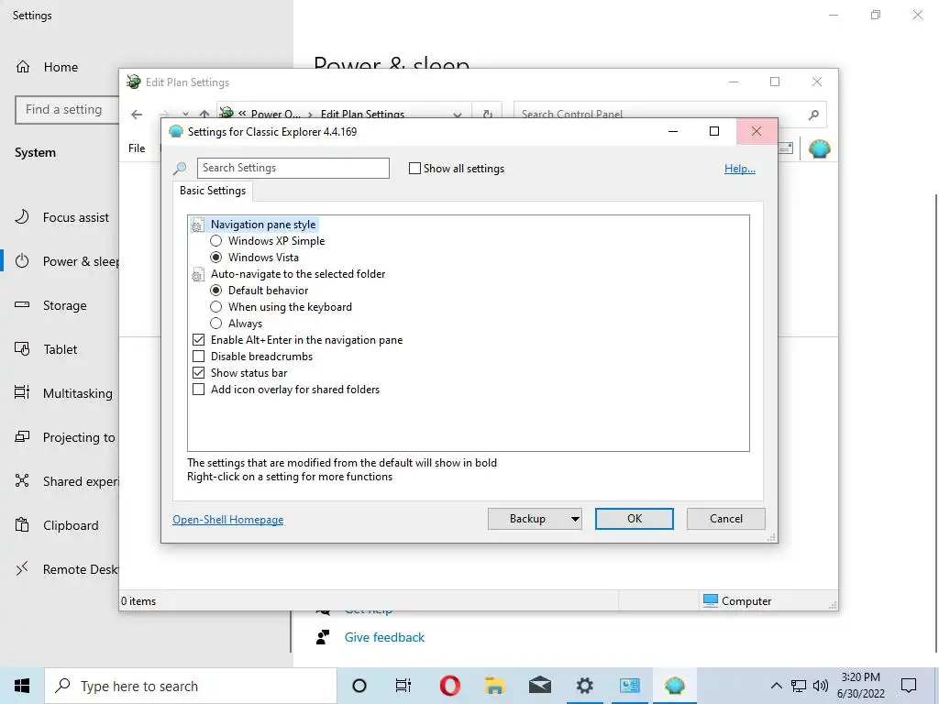
Task: Expand the address bar history dropdown
Action: point(458,115)
